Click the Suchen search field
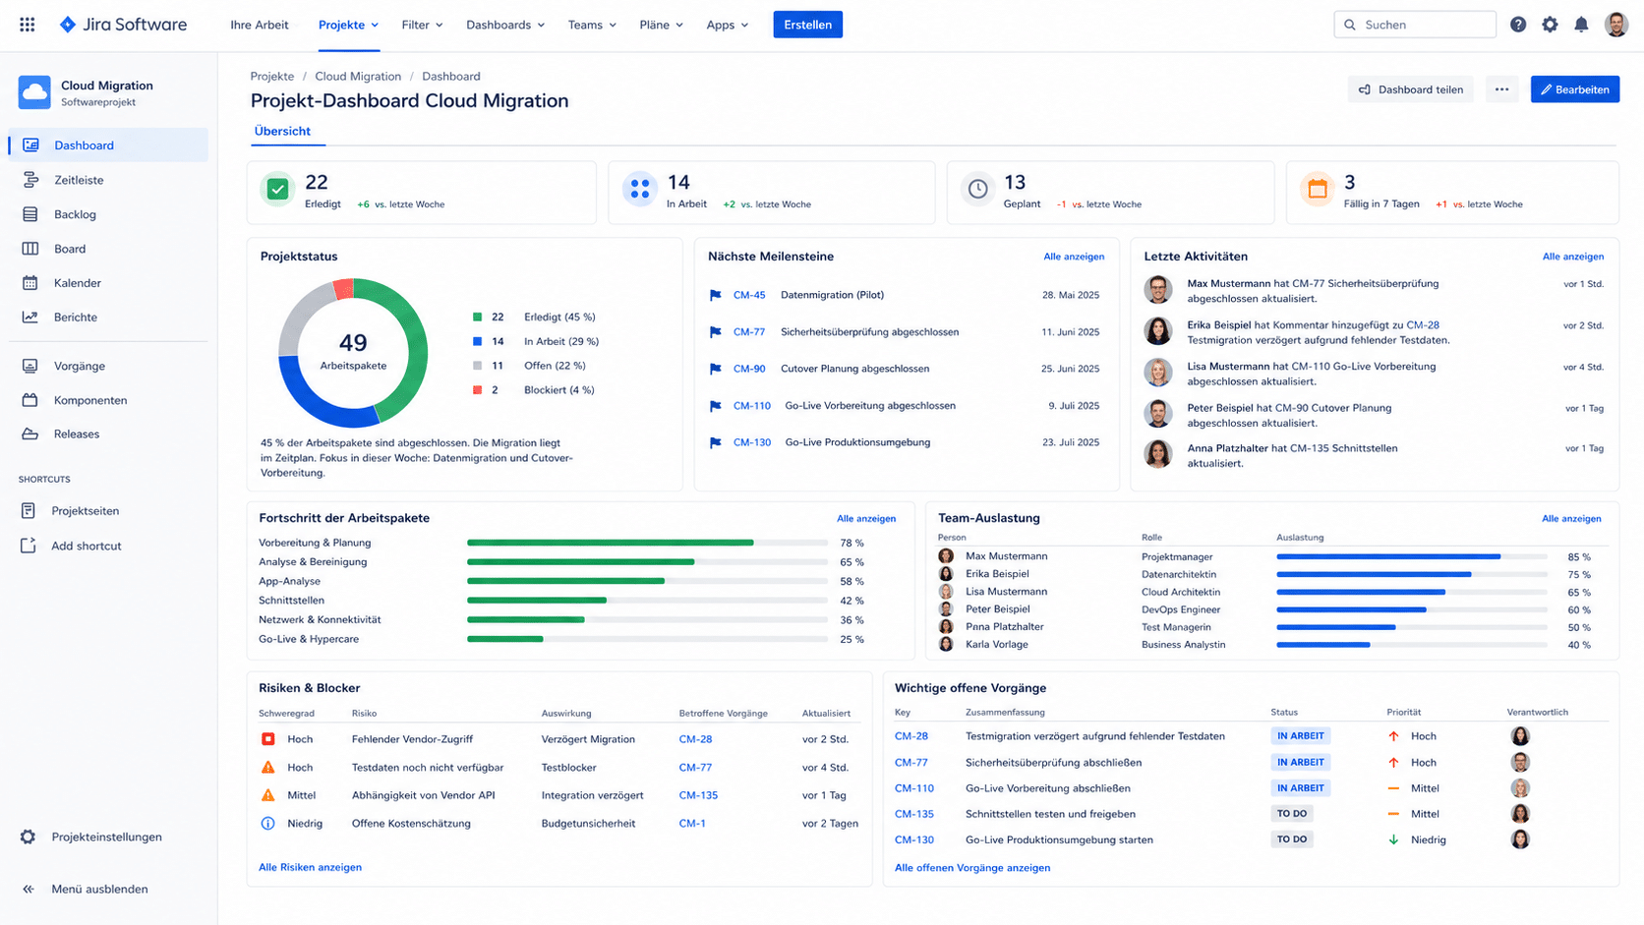Image resolution: width=1644 pixels, height=925 pixels. (x=1415, y=25)
